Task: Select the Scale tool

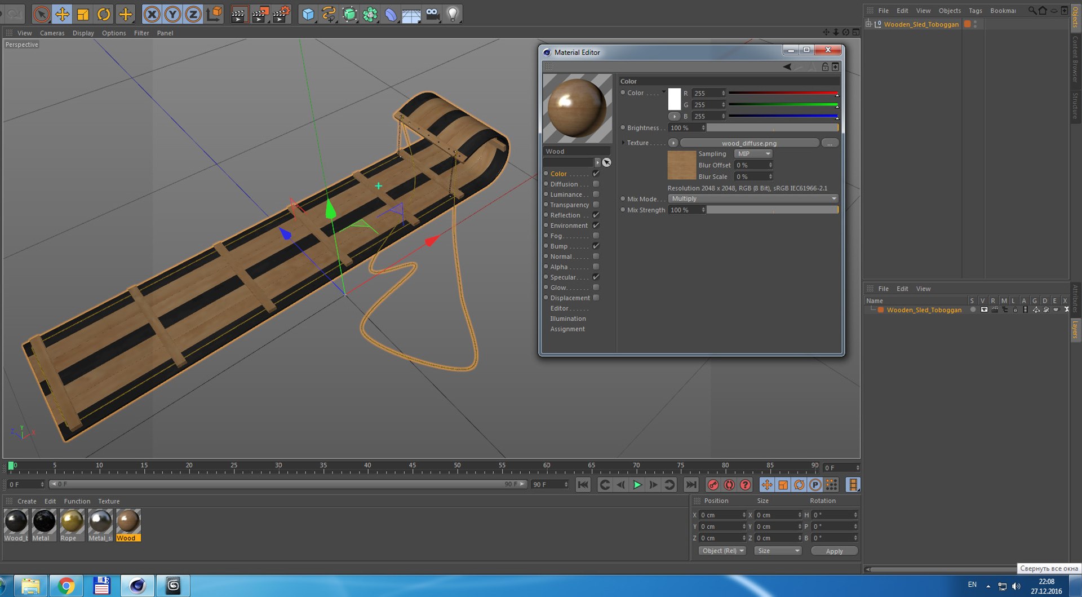Action: tap(83, 14)
